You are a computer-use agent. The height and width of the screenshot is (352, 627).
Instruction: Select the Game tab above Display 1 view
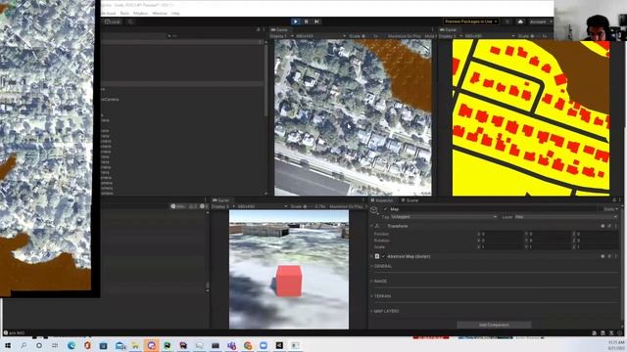coord(279,29)
